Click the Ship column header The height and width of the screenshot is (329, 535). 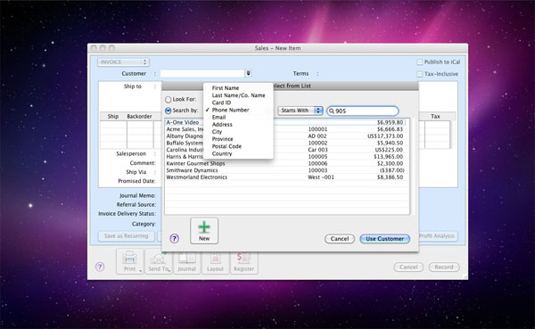[x=113, y=117]
